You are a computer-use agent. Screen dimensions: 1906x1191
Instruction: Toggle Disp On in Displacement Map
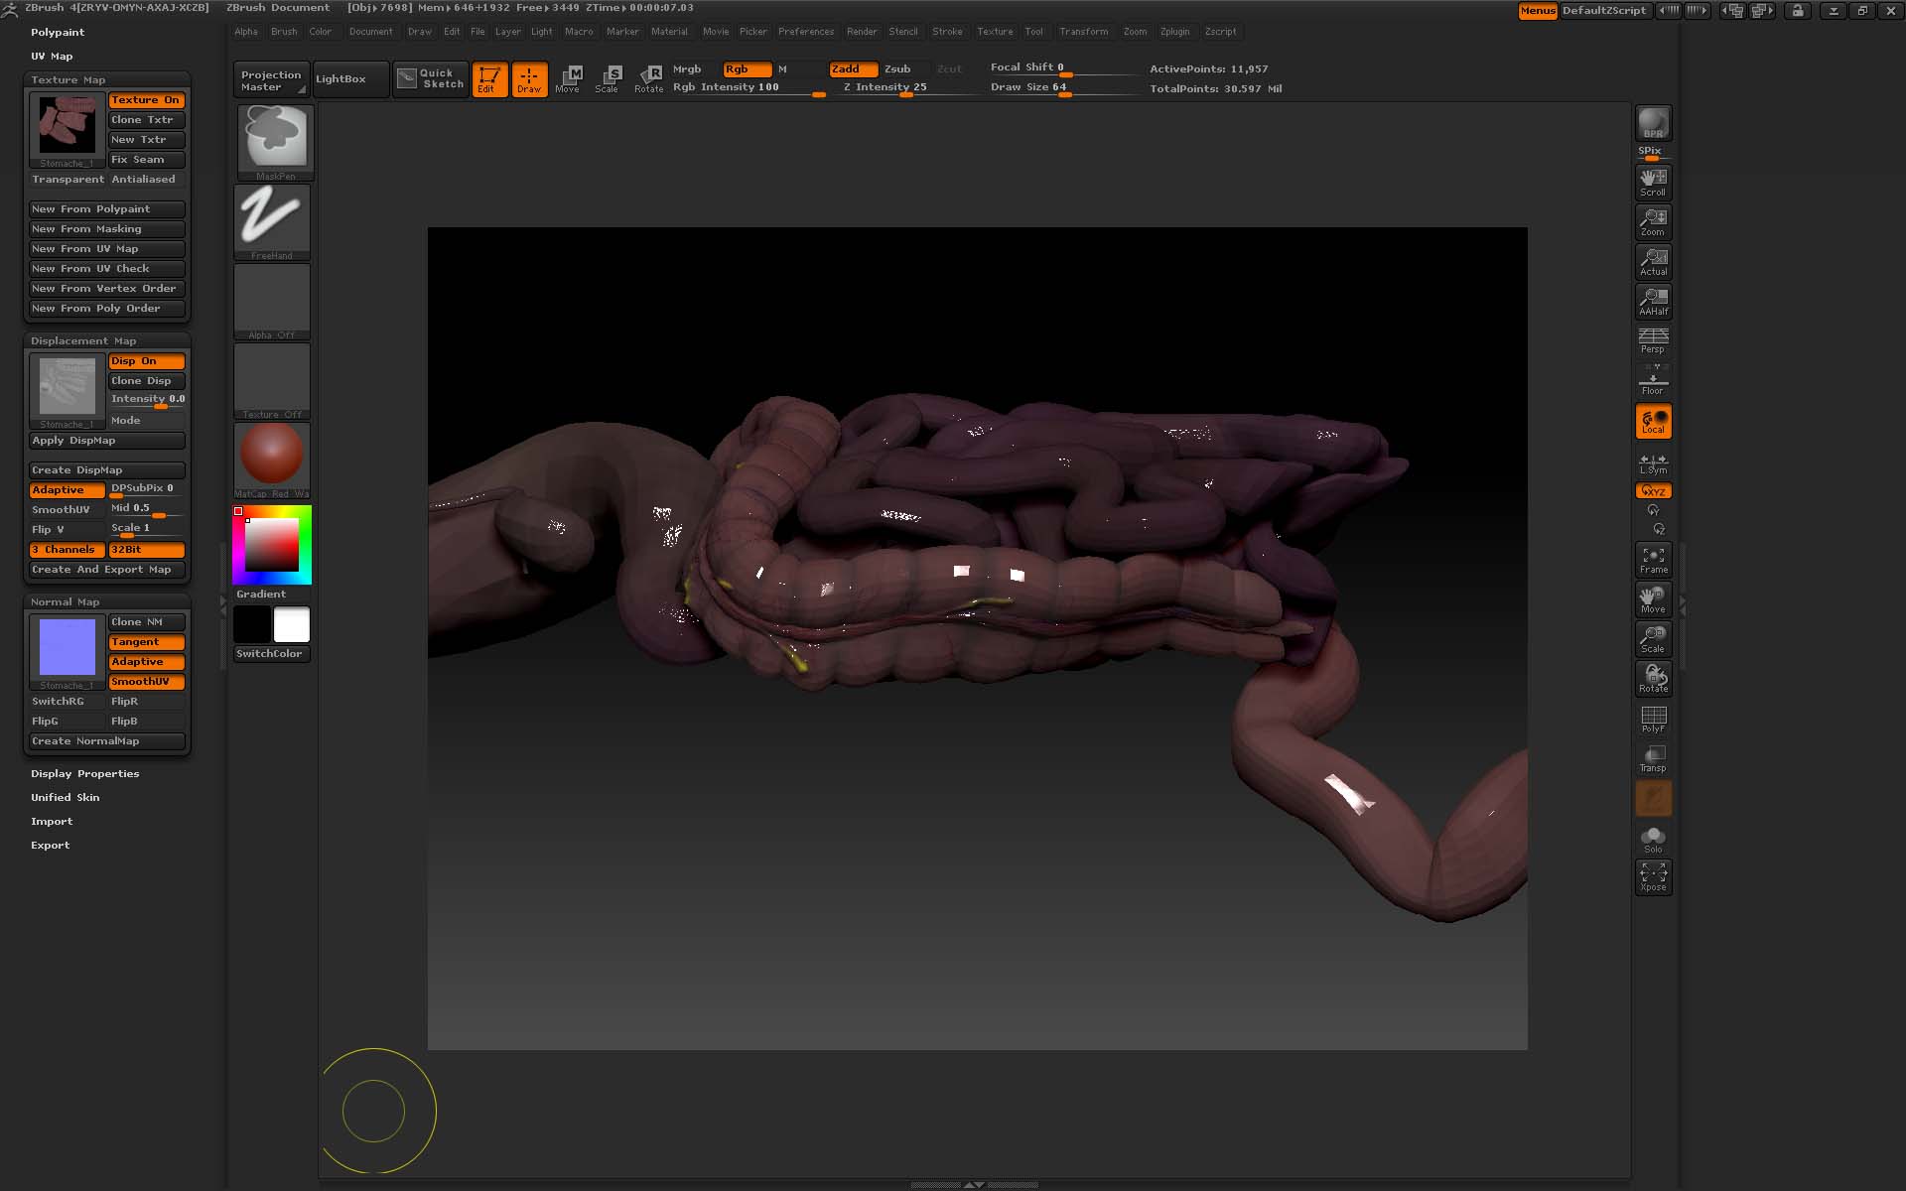point(146,361)
